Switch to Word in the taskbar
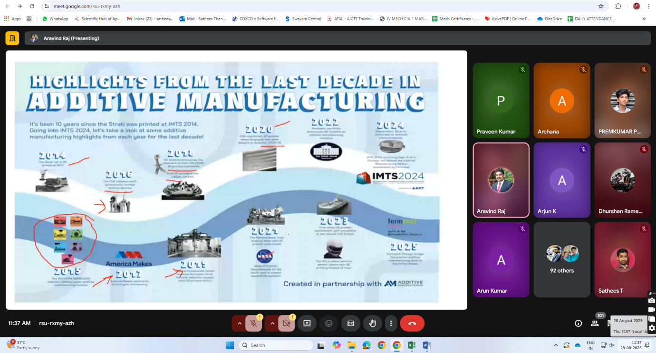Viewport: 656px width, 353px height. 426,345
